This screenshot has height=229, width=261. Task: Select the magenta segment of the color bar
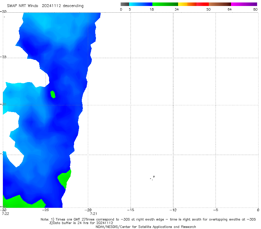click(x=244, y=4)
